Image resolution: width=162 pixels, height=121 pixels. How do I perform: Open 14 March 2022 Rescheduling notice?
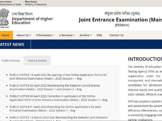59,119
